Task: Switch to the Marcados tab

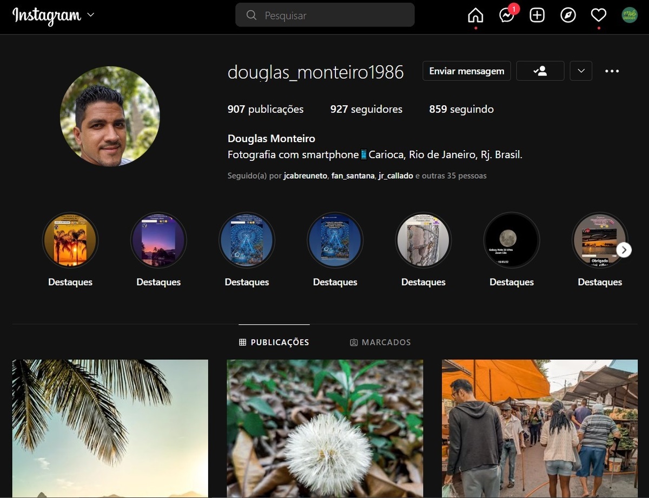Action: pos(380,342)
